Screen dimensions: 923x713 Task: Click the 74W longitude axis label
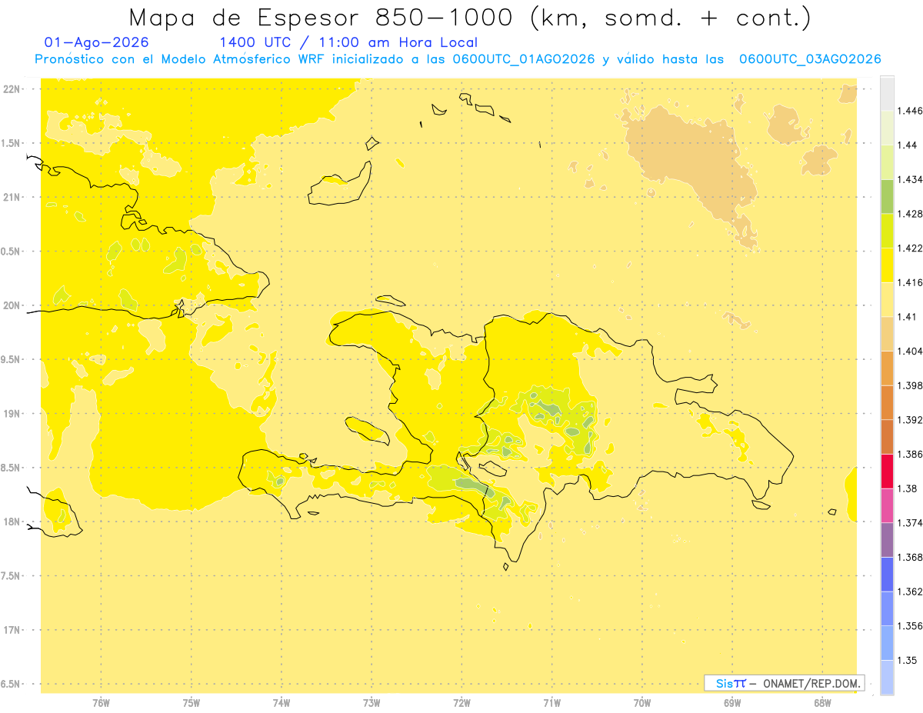(x=282, y=702)
